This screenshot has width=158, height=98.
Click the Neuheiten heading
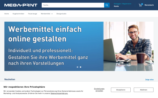pos(10,79)
